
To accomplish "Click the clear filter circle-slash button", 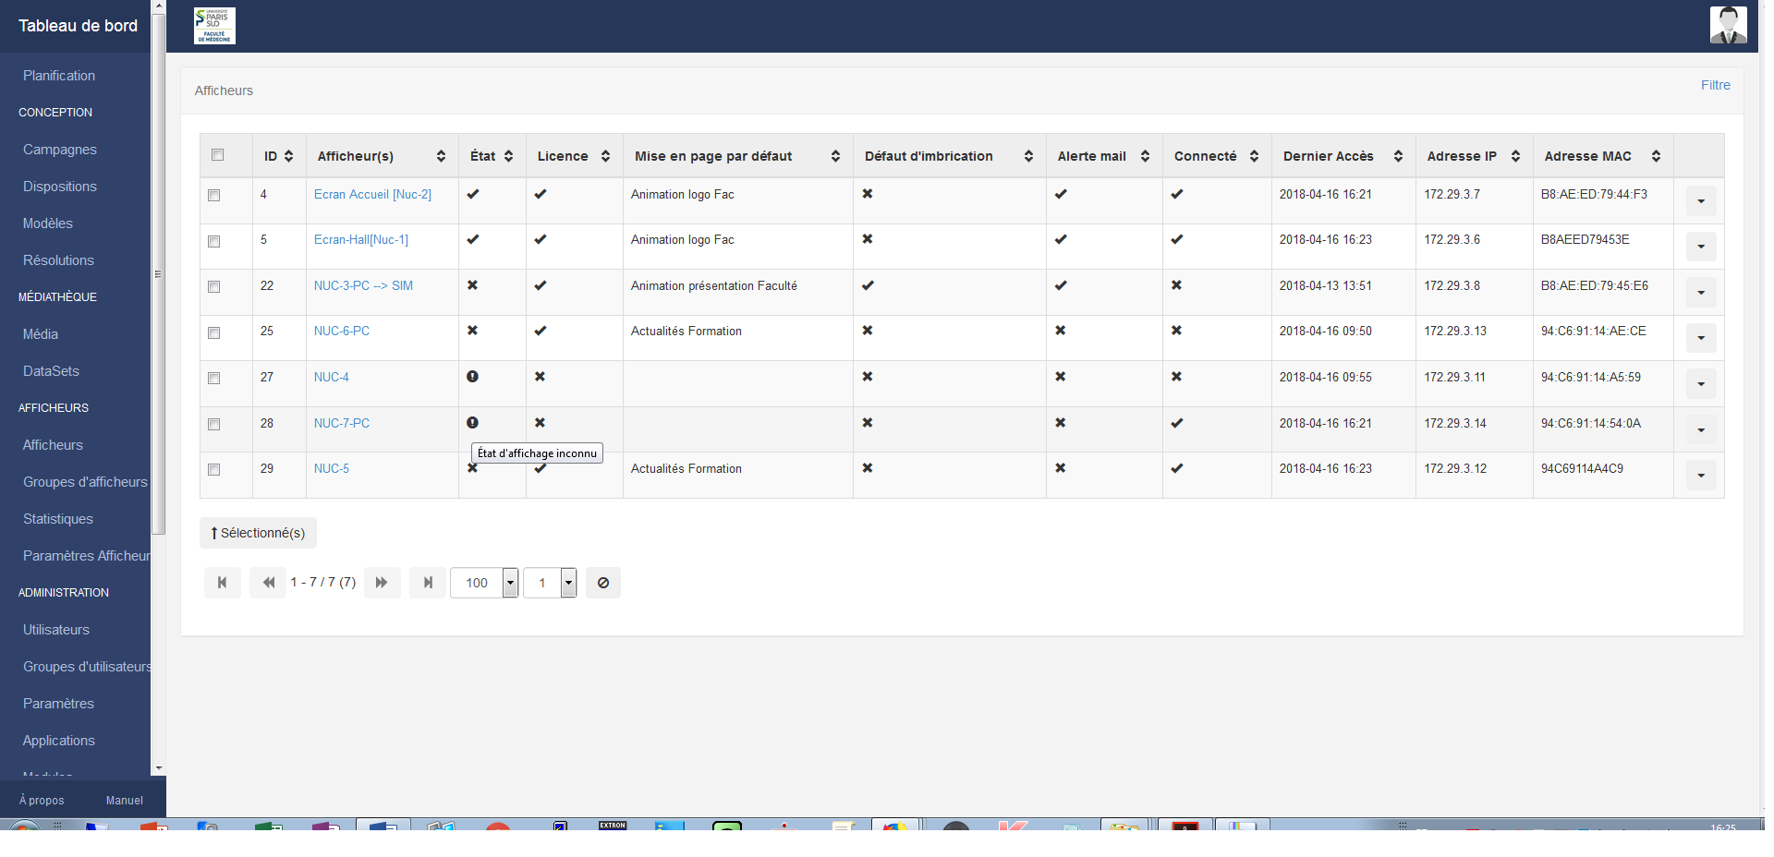I will pos(603,583).
